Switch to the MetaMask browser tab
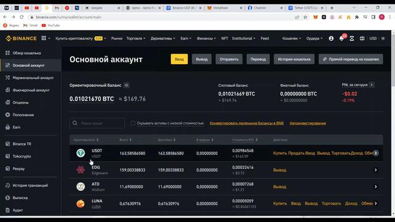 (224, 8)
